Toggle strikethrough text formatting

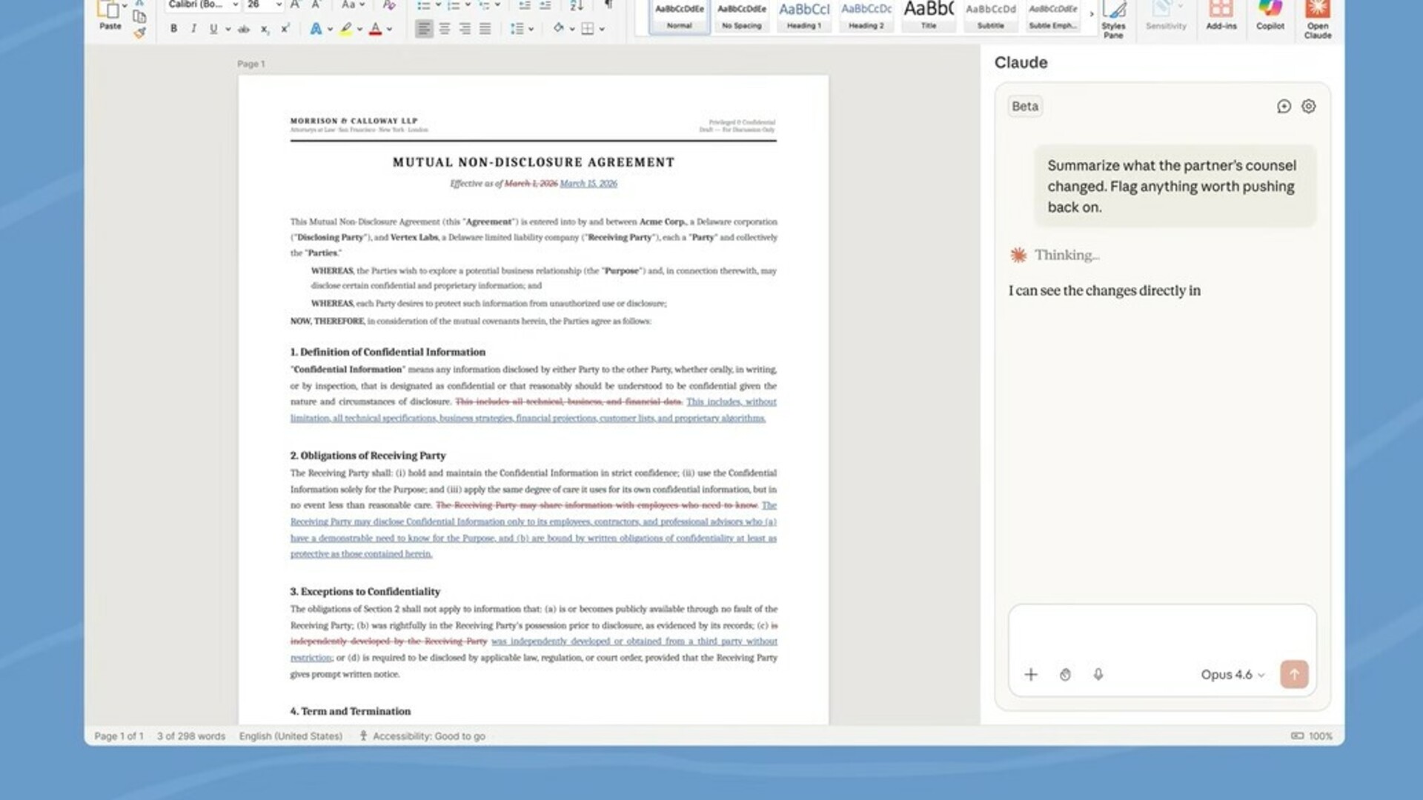(x=243, y=29)
